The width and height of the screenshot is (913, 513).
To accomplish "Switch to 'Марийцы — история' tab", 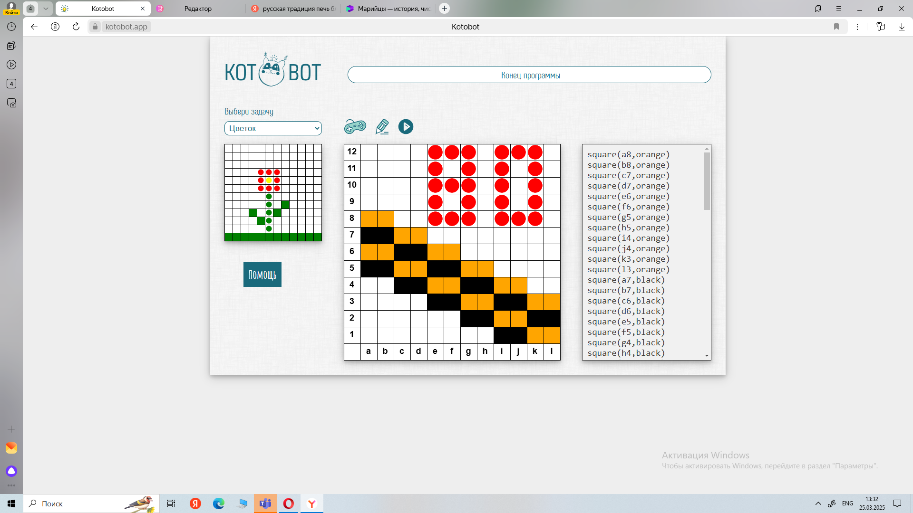I will 388,9.
